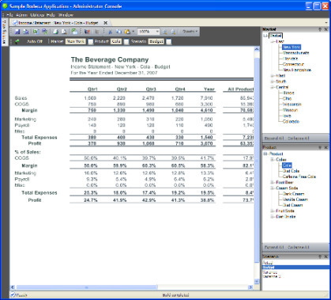Viewport: 331px width, 300px height.
Task: Click the green refresh arrow beside Auto Off
Action: (17, 41)
